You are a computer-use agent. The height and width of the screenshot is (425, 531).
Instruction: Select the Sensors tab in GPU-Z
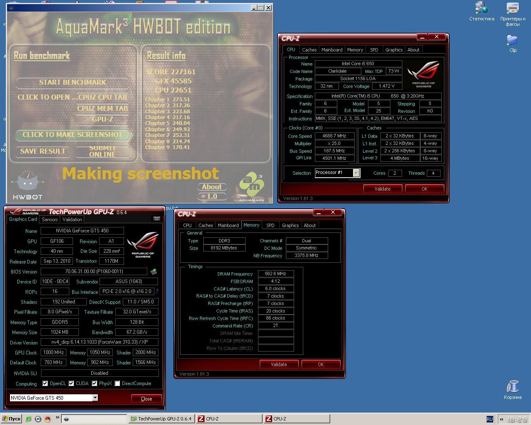50,220
